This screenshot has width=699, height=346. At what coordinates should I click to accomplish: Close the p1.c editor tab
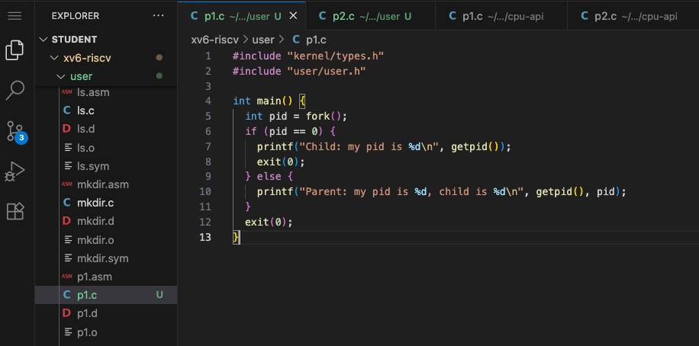click(x=293, y=16)
